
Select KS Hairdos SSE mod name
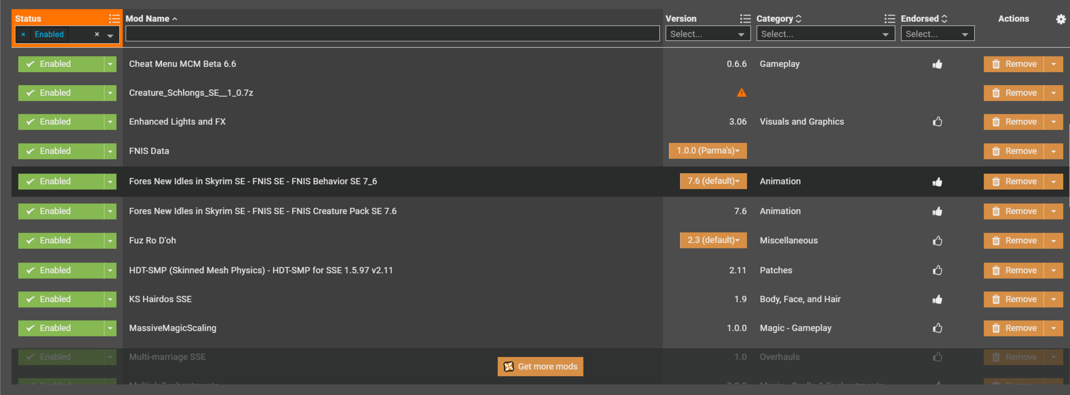tap(160, 299)
